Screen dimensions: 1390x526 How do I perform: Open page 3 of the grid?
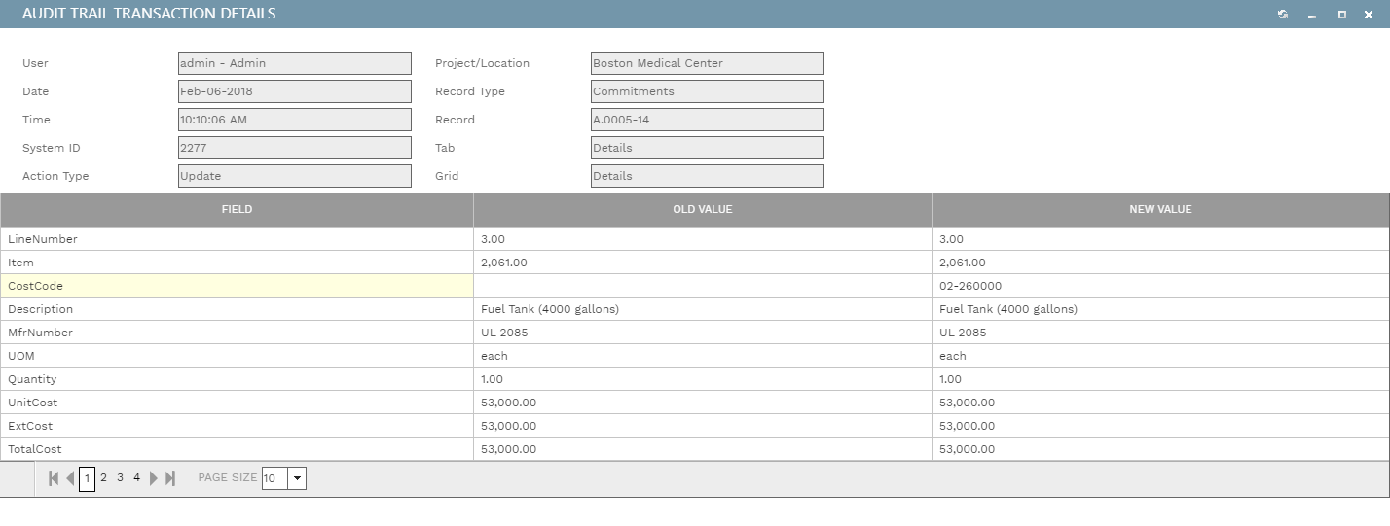(120, 477)
